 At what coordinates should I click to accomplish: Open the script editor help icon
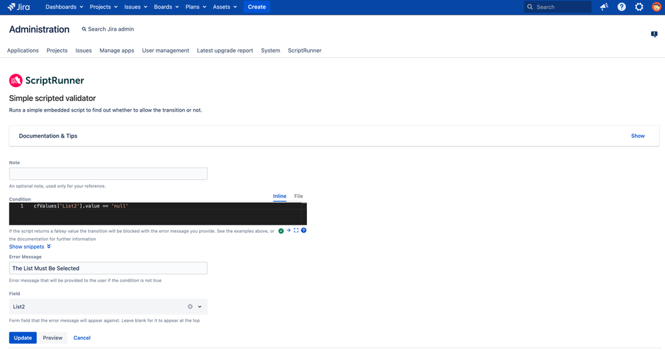tap(304, 230)
